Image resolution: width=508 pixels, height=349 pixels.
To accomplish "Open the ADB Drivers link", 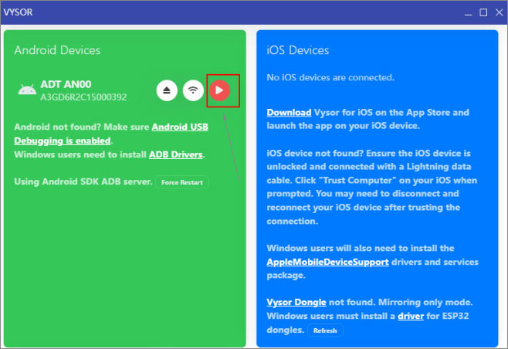I will (x=175, y=154).
